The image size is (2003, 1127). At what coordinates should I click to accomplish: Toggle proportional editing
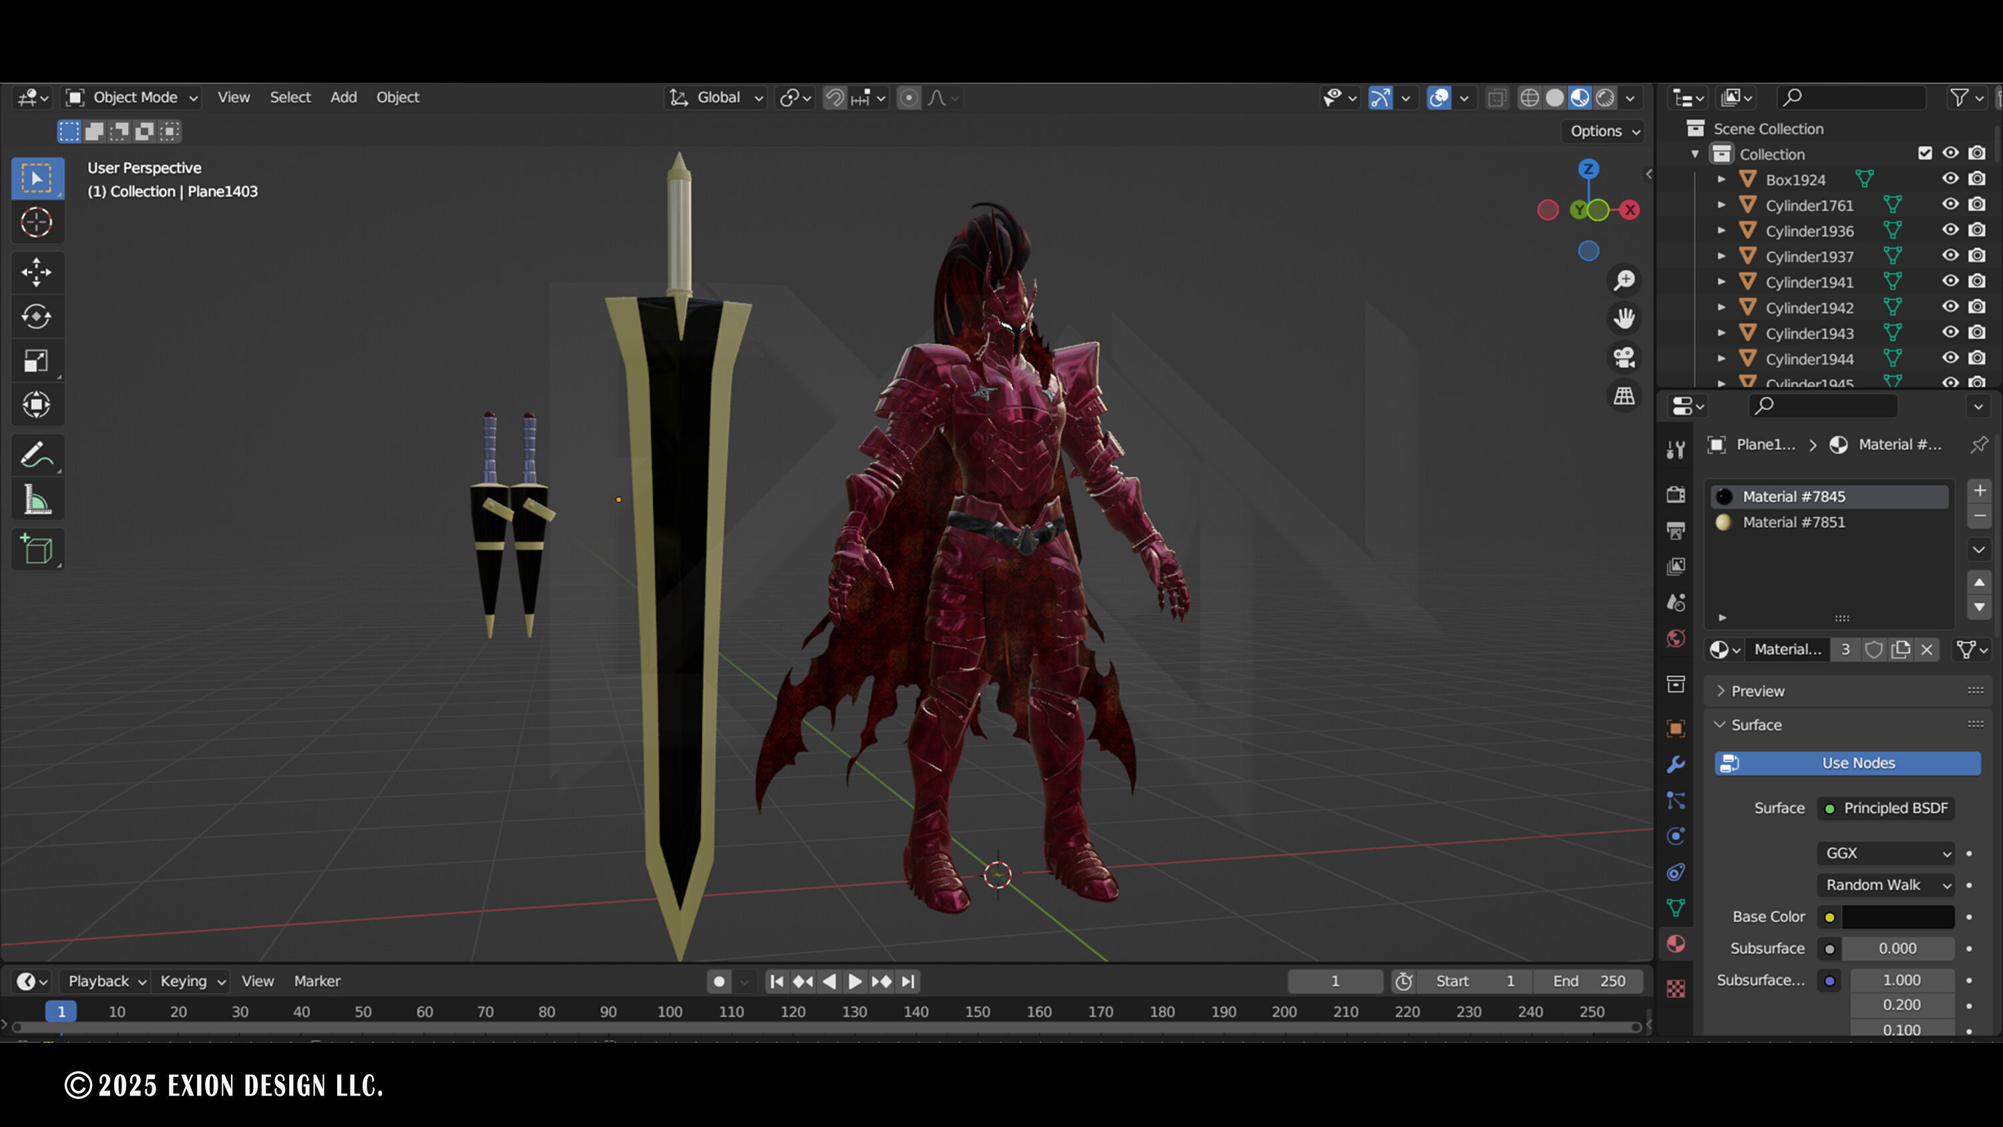908,97
